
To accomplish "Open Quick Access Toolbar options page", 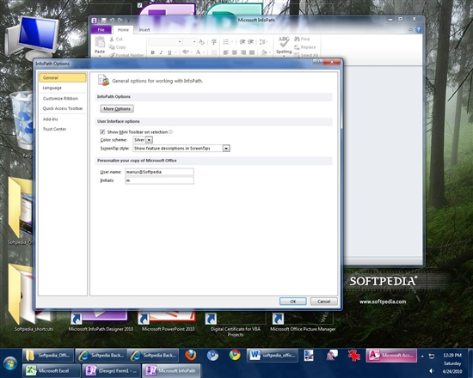I will pyautogui.click(x=63, y=108).
